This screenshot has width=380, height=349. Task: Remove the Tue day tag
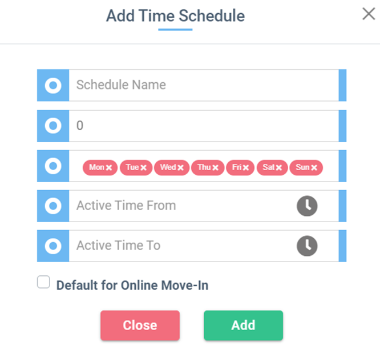(x=143, y=167)
